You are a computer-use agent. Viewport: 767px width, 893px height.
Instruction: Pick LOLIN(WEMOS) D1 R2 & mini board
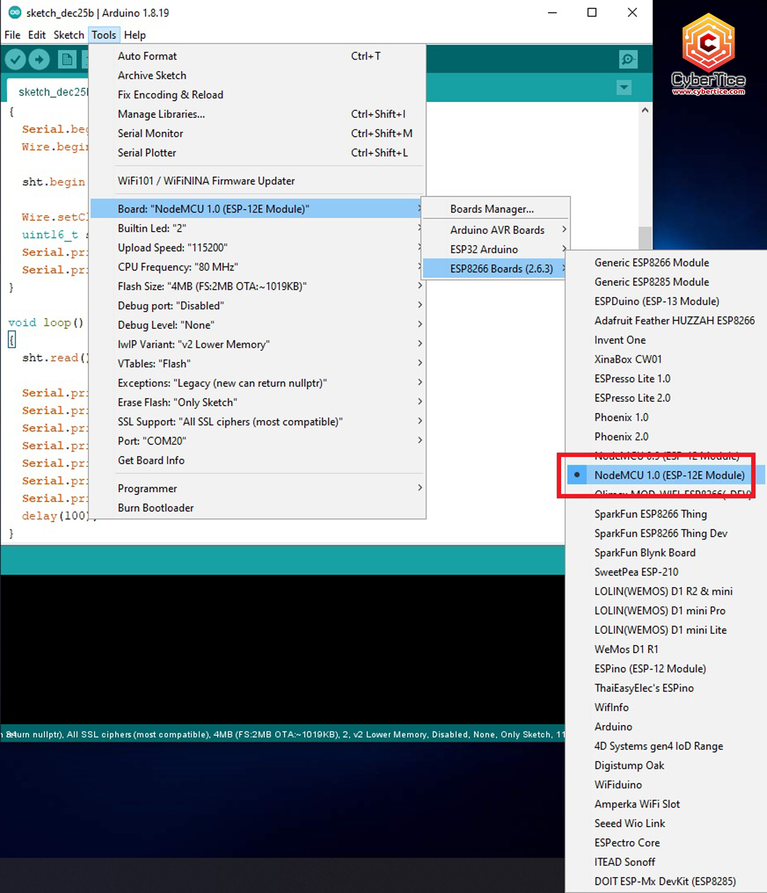coord(663,591)
